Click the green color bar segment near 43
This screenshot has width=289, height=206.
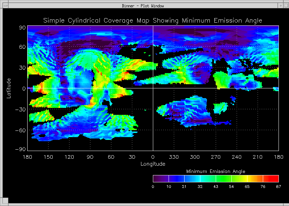216,179
